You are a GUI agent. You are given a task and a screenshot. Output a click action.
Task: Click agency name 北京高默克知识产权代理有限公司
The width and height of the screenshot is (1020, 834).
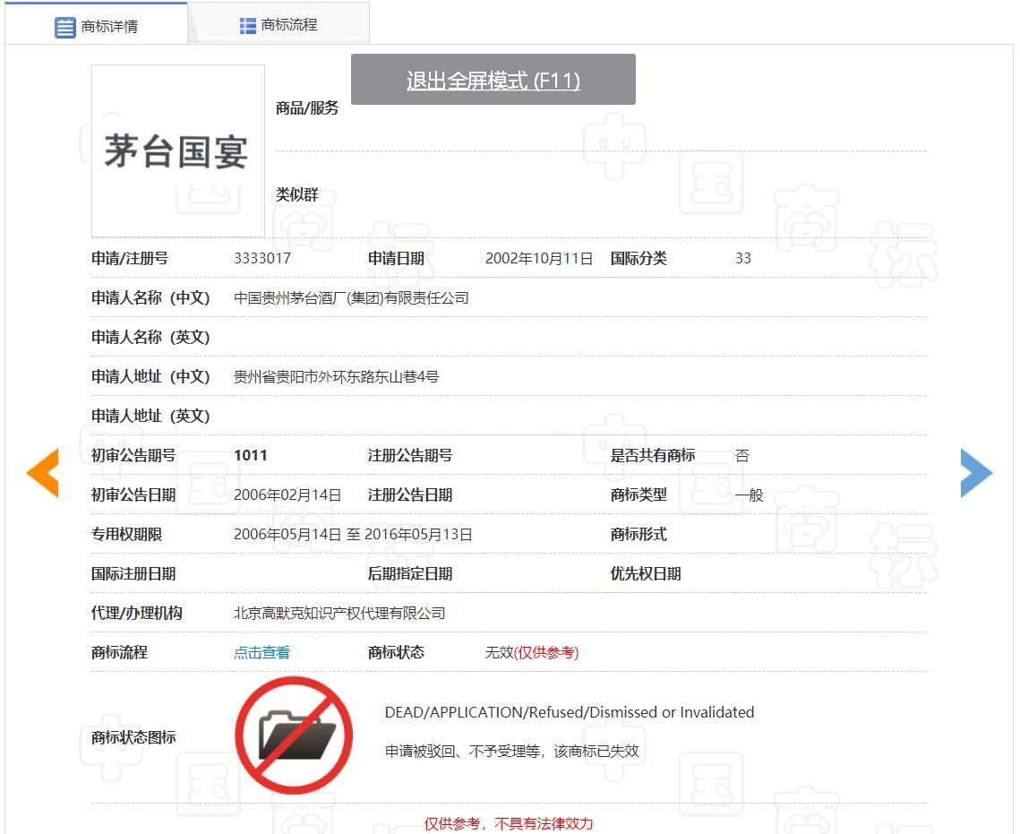(339, 613)
